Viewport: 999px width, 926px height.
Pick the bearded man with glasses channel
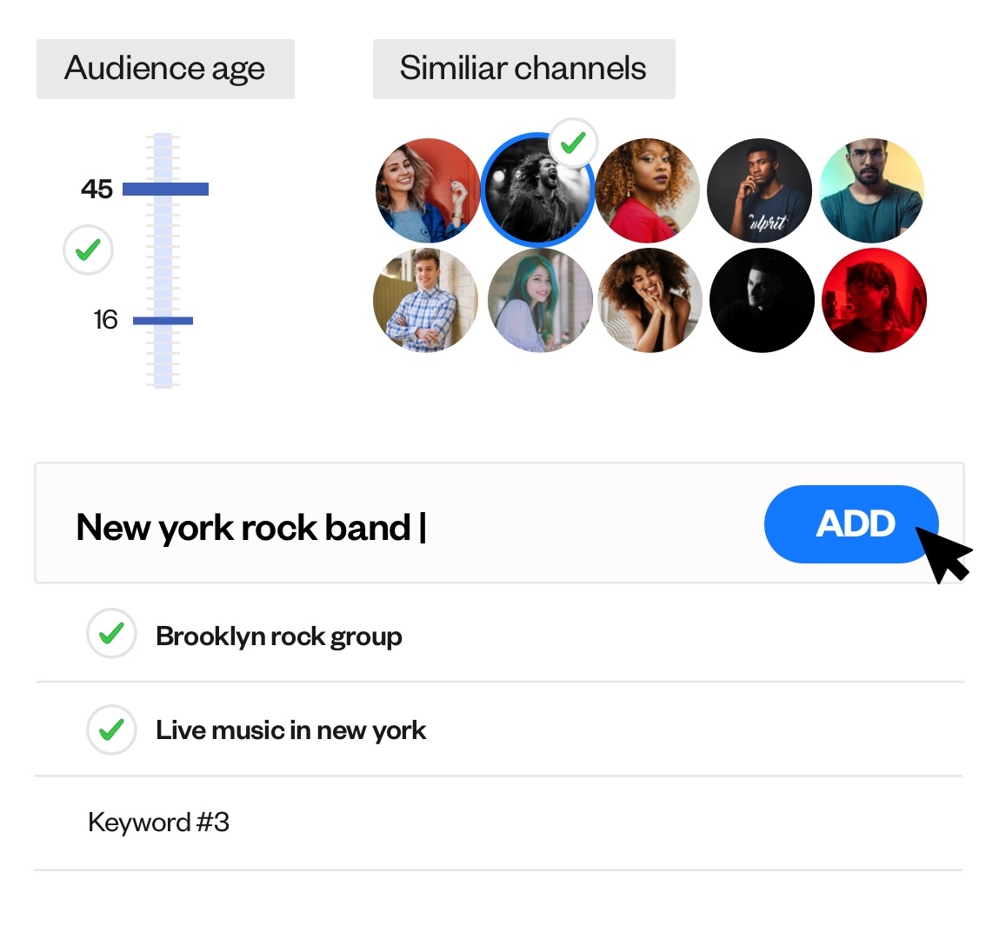(x=871, y=190)
